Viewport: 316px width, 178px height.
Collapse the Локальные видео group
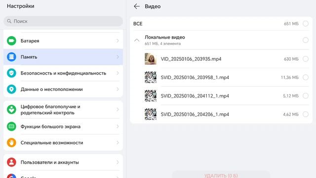pos(137,40)
